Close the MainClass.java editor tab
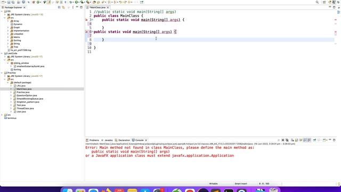The image size is (341, 192). click(108, 7)
